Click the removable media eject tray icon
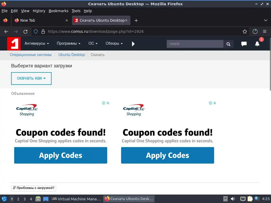The height and width of the screenshot is (203, 271). pyautogui.click(x=225, y=199)
